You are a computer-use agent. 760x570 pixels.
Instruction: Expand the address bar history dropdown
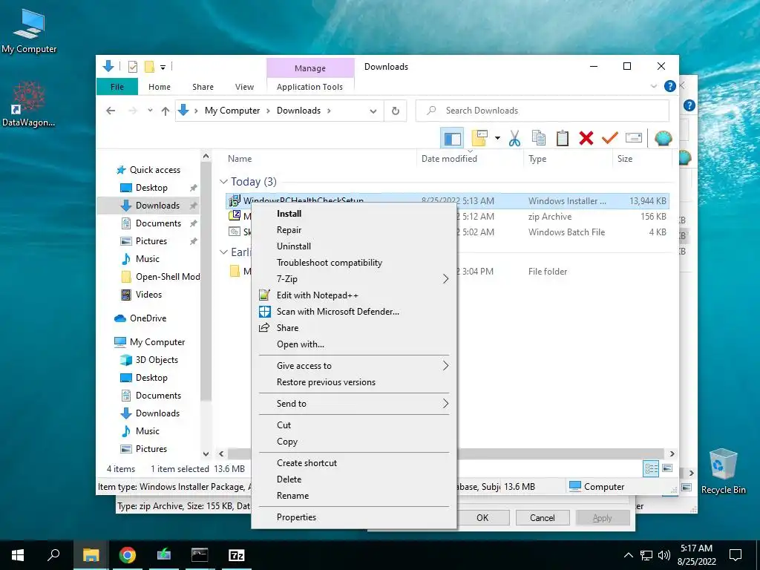[x=373, y=111]
